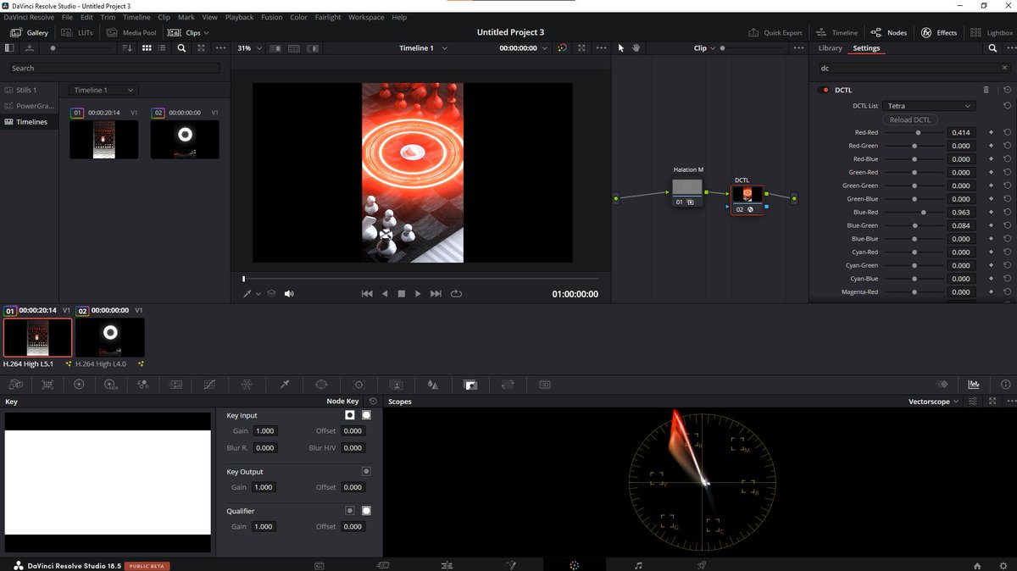Open the Workspace menu
This screenshot has height=571, width=1017.
366,17
